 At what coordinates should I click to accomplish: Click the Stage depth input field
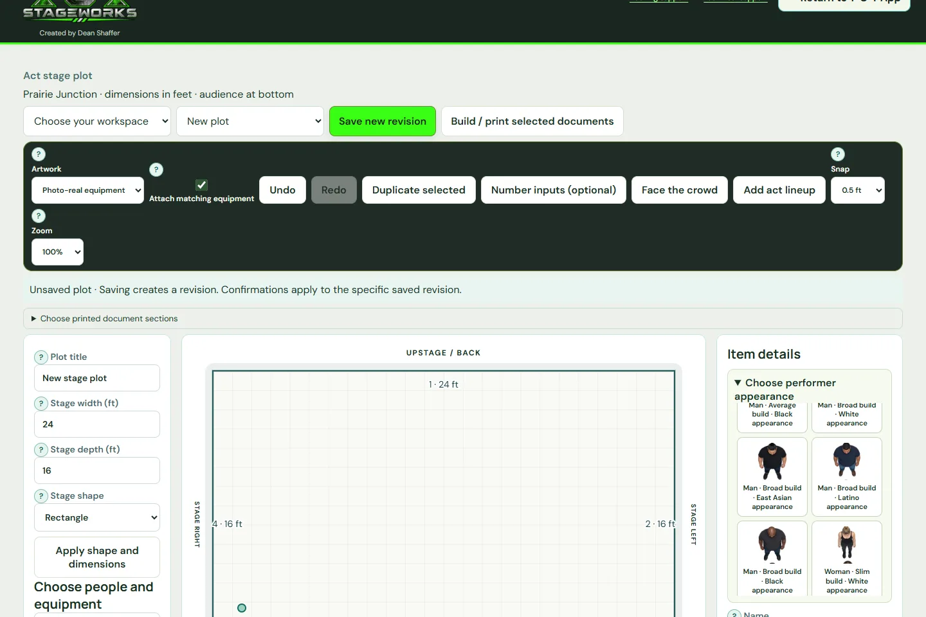click(x=97, y=470)
